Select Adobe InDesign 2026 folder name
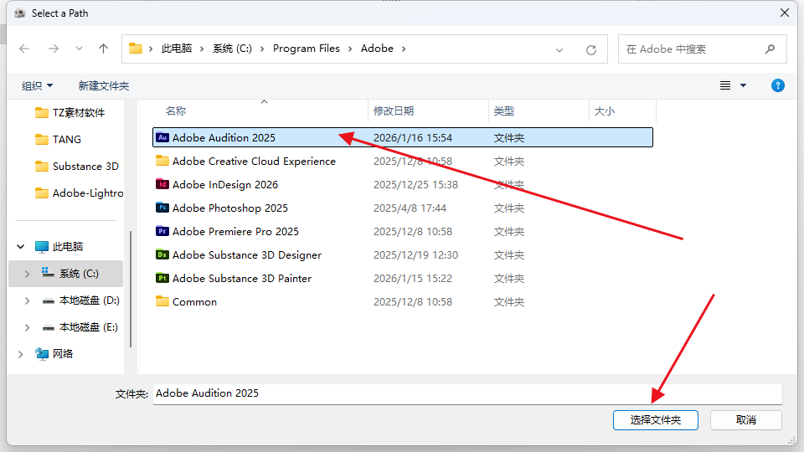This screenshot has height=452, width=804. [225, 184]
